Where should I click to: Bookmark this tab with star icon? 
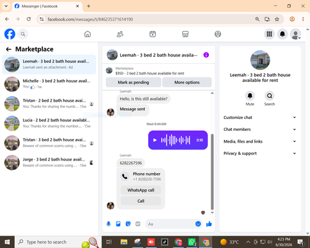coord(277,19)
